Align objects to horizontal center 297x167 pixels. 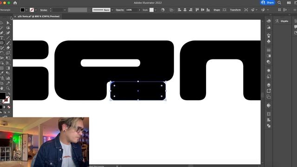[185, 10]
